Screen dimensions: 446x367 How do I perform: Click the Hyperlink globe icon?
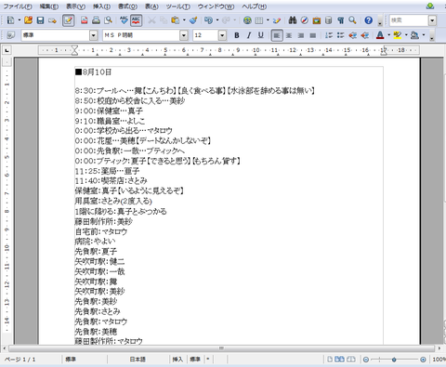247,20
